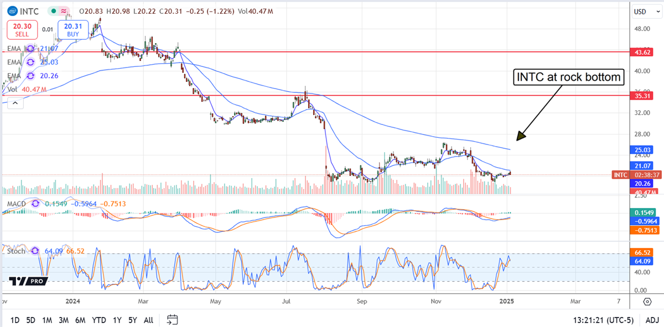
Task: Switch to the 1D timeframe
Action: coord(14,320)
